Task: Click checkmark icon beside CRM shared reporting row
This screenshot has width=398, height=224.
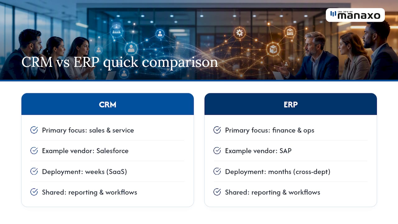Action: click(34, 192)
